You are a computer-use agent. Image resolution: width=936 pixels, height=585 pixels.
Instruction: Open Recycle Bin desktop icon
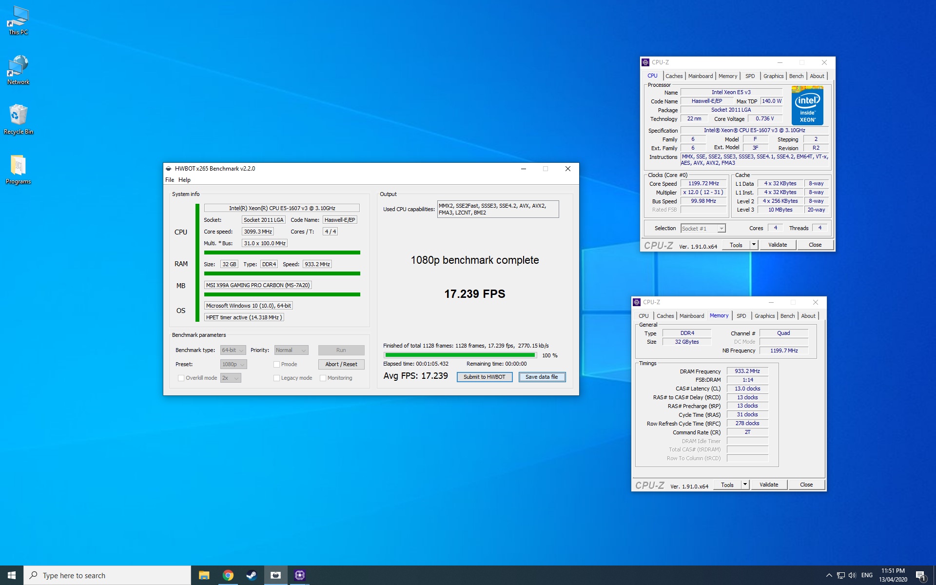18,119
